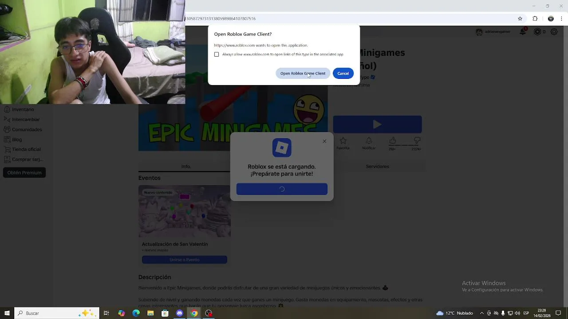This screenshot has width=568, height=319.
Task: Cancel the Open Roblox Game Client dialog
Action: click(x=343, y=73)
